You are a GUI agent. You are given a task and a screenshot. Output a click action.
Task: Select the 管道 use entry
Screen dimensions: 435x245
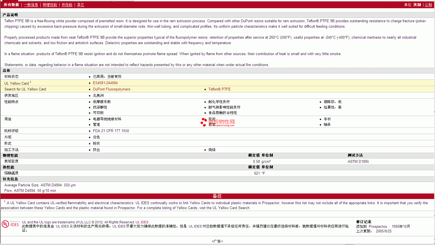click(x=97, y=125)
